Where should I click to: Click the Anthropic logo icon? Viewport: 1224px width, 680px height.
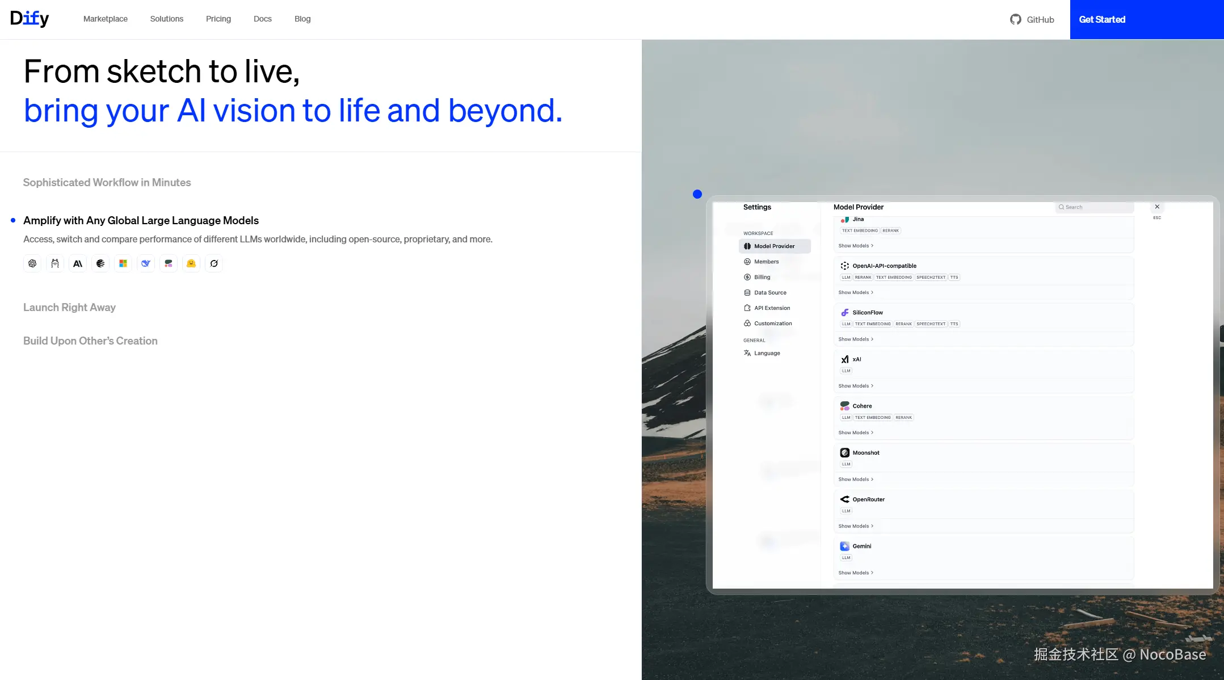tap(78, 263)
